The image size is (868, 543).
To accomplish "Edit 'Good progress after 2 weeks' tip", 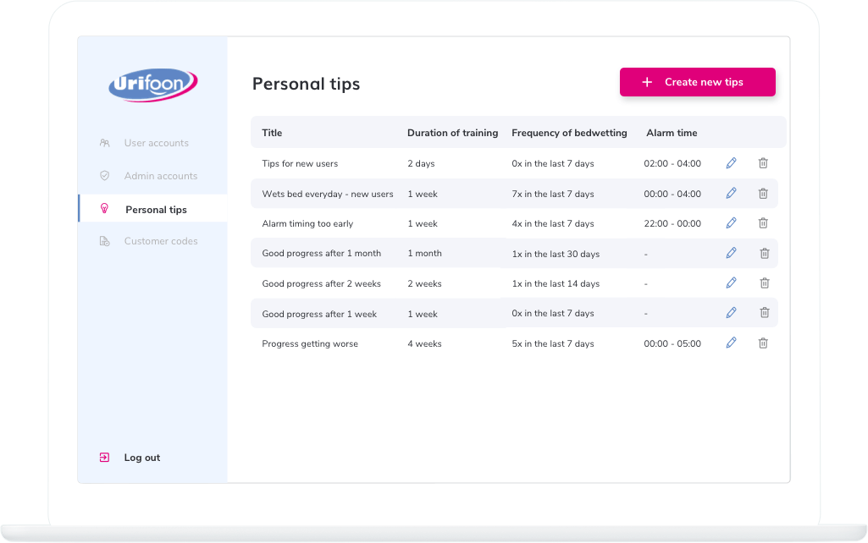I will coord(732,282).
